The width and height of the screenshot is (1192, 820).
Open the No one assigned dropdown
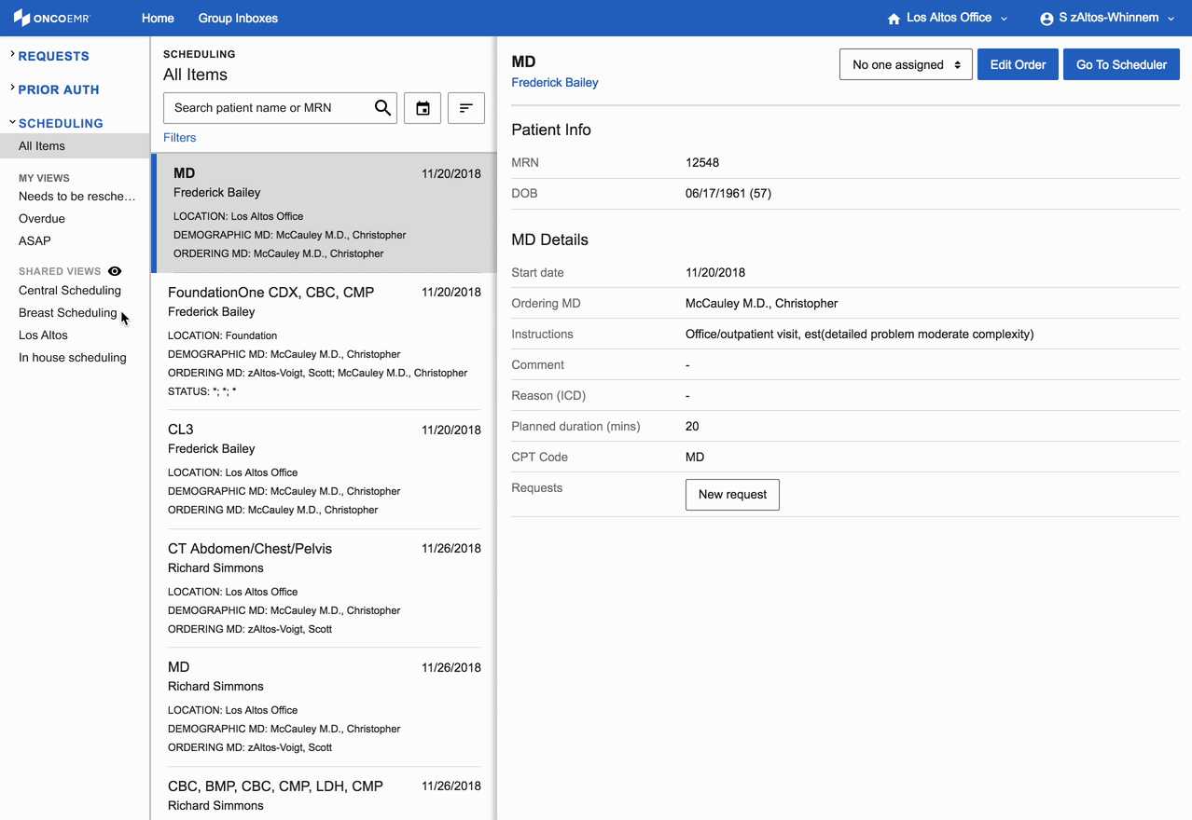coord(906,64)
